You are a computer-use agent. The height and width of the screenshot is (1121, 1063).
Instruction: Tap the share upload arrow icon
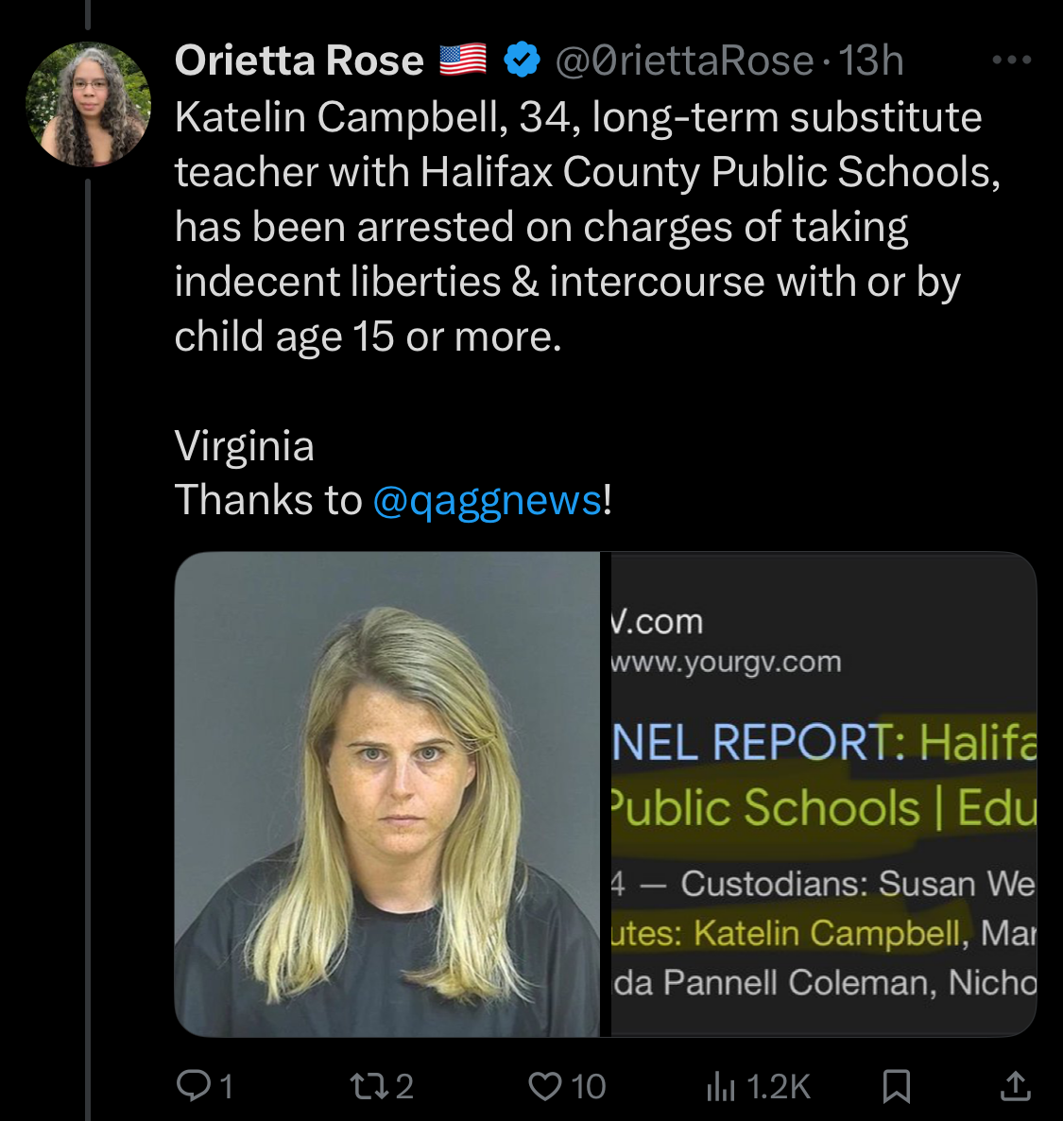coord(1015,1086)
